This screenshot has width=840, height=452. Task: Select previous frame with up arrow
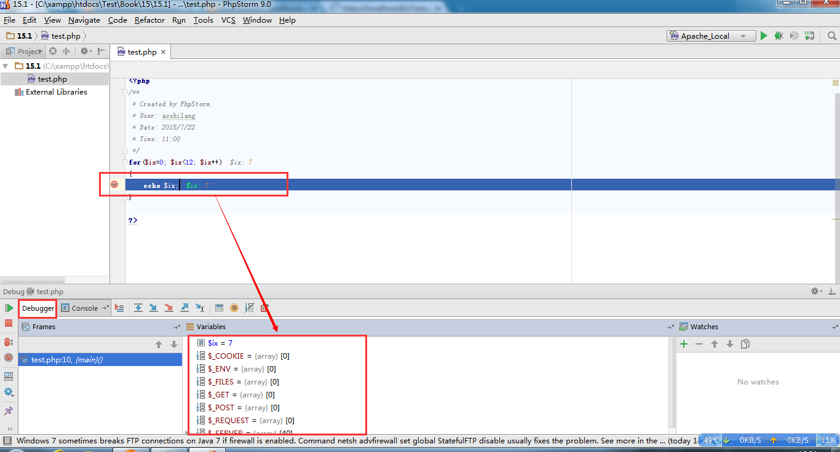(x=159, y=345)
